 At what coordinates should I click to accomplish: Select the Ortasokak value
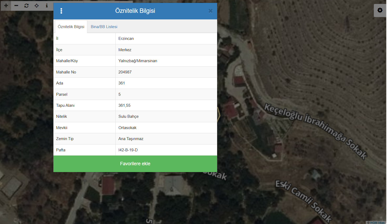point(128,128)
